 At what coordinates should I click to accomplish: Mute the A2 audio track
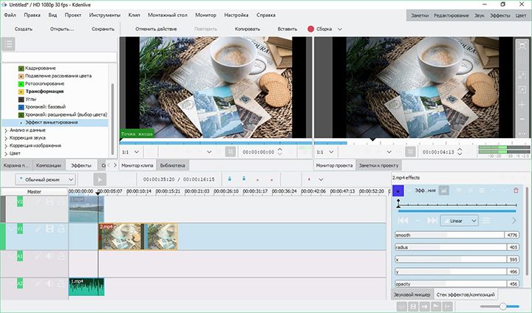point(50,283)
